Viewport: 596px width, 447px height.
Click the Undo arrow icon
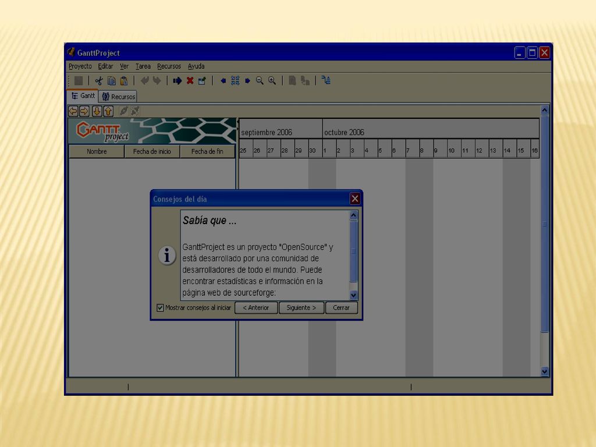pyautogui.click(x=144, y=80)
